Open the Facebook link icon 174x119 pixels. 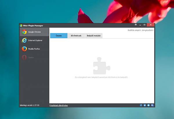click(141, 105)
